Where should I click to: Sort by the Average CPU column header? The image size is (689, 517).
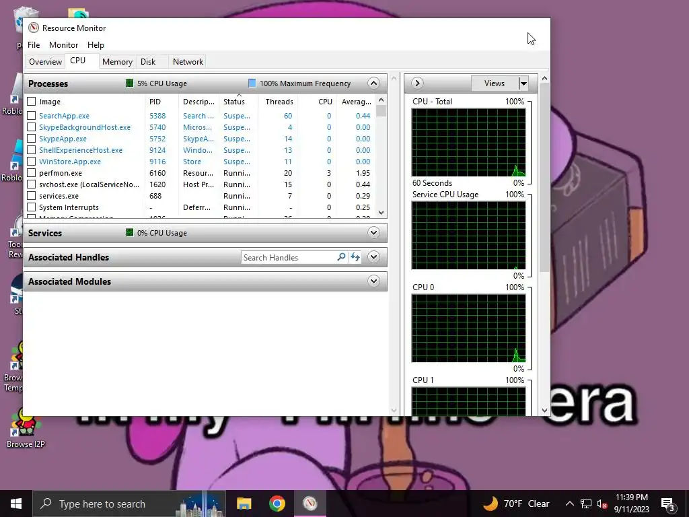click(x=356, y=102)
